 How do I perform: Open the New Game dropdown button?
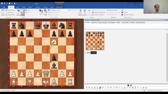18,13
